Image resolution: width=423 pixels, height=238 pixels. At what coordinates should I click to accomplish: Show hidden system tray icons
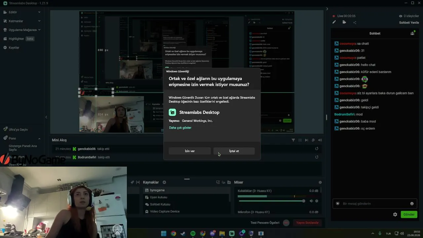pos(373,233)
